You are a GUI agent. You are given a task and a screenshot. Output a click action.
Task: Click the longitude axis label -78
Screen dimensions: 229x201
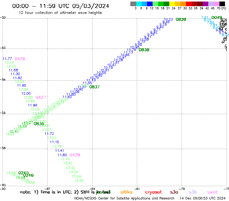182,189
